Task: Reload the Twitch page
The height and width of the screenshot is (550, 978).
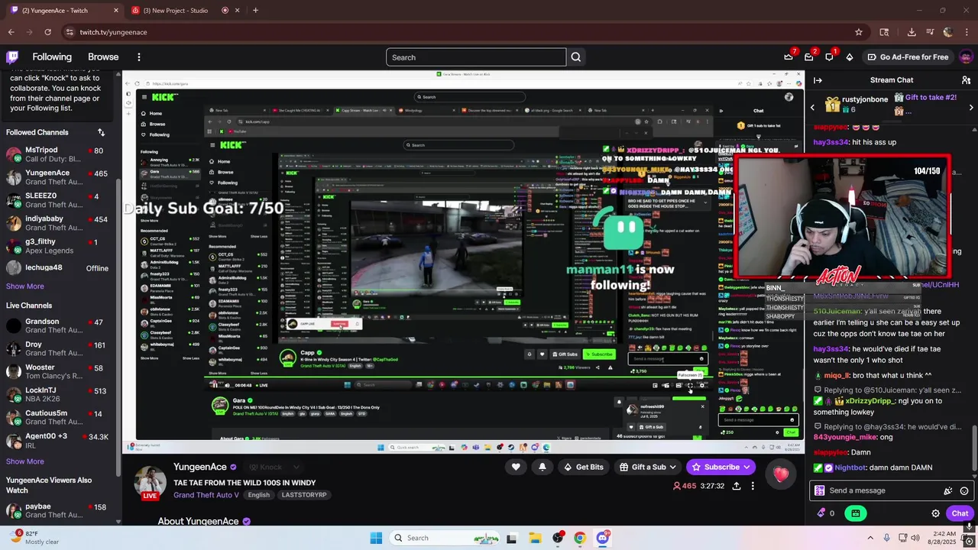Action: tap(47, 32)
